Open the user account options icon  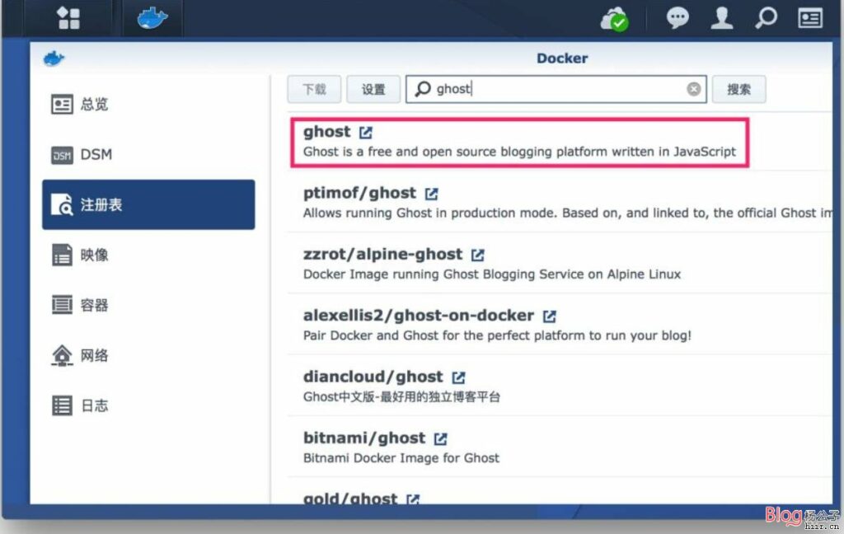tap(722, 18)
